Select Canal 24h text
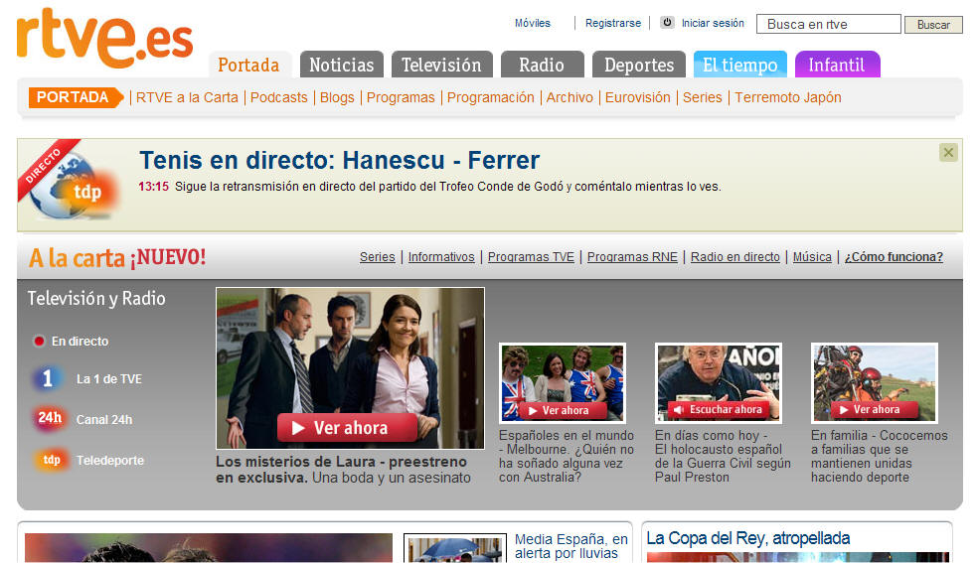977x563 pixels. coord(104,420)
